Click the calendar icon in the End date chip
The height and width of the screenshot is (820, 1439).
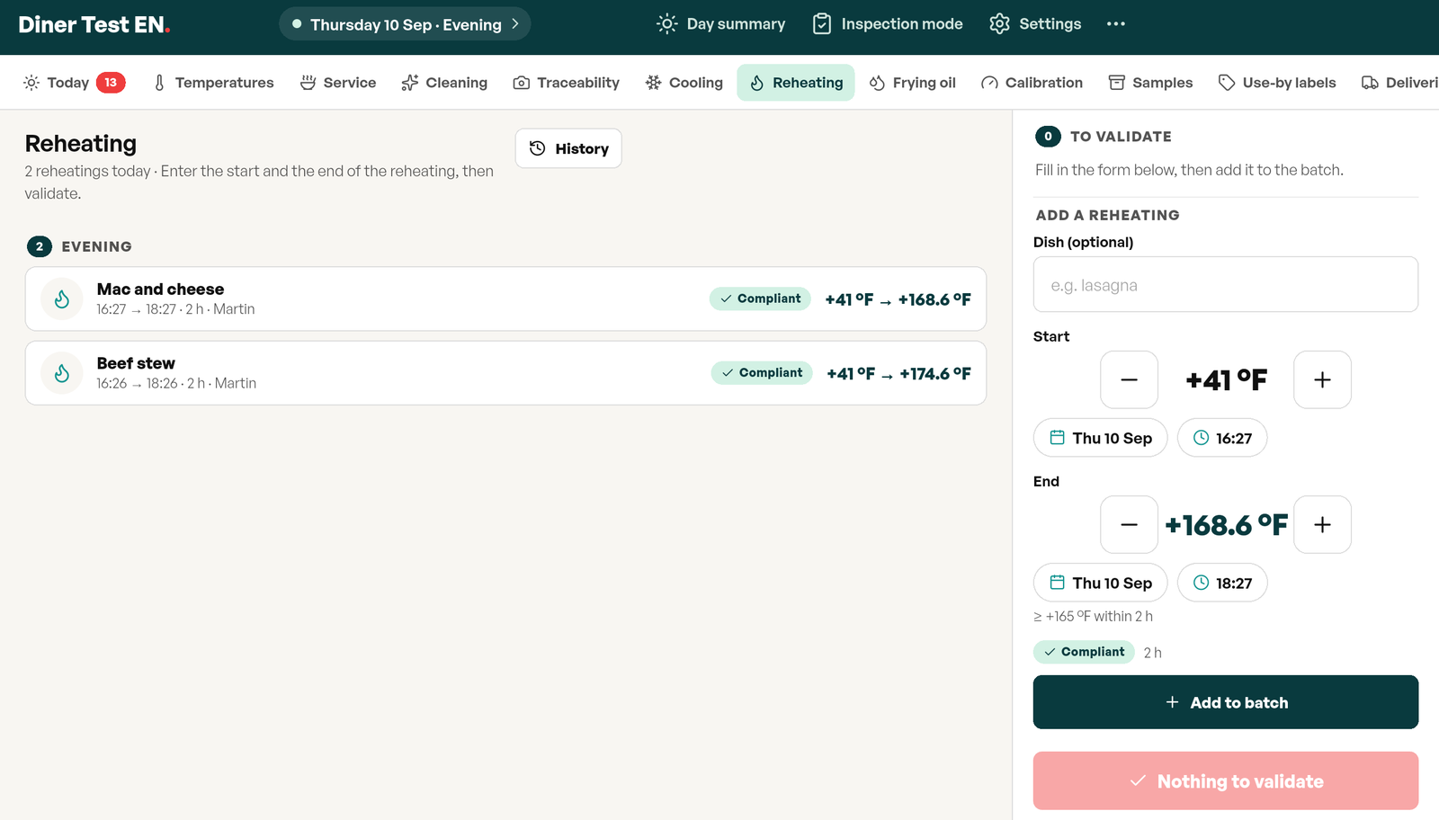(1058, 583)
